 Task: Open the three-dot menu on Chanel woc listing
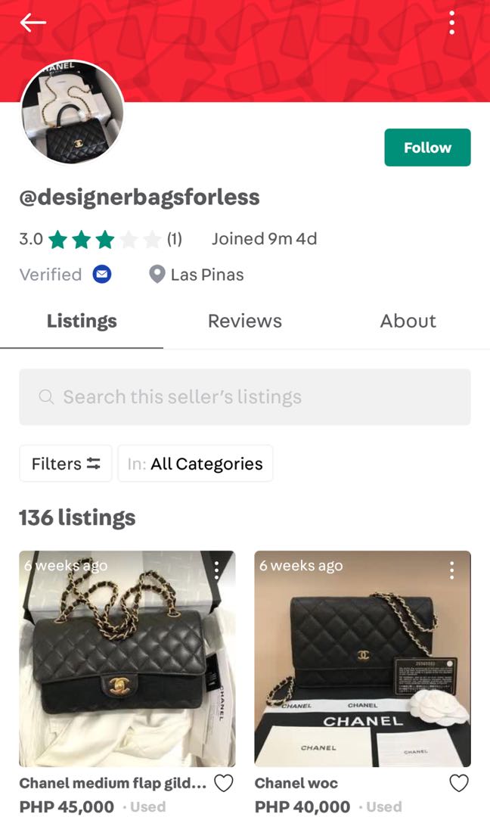[453, 570]
